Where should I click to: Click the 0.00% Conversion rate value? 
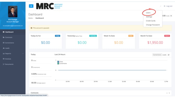[x=34, y=74]
